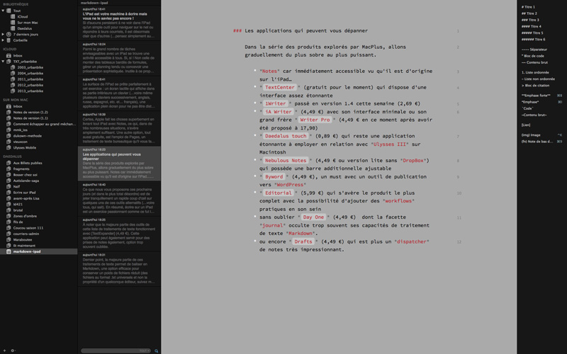The image size is (567, 354).
Task: Insert a Bloc de code
Action: coord(532,56)
